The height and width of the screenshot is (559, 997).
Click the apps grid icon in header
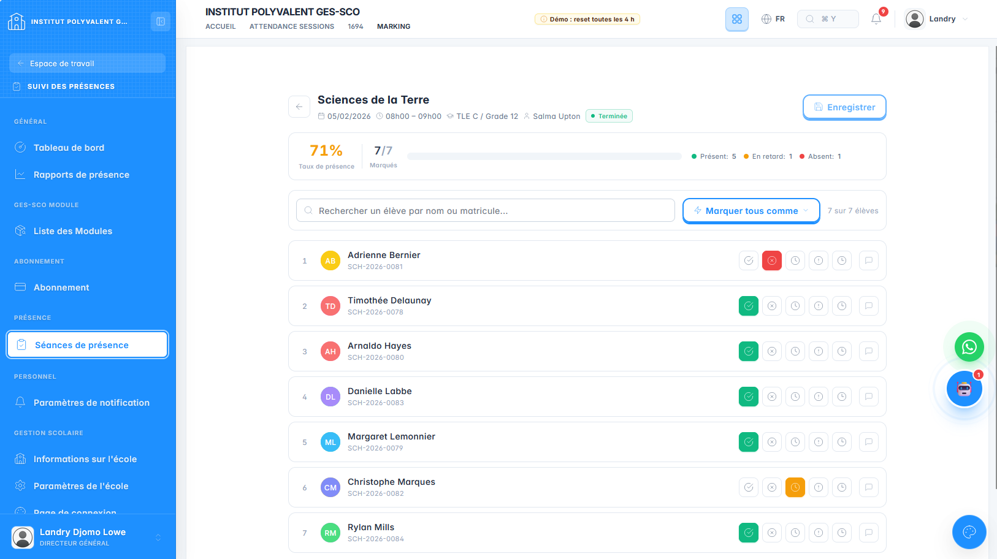[737, 19]
